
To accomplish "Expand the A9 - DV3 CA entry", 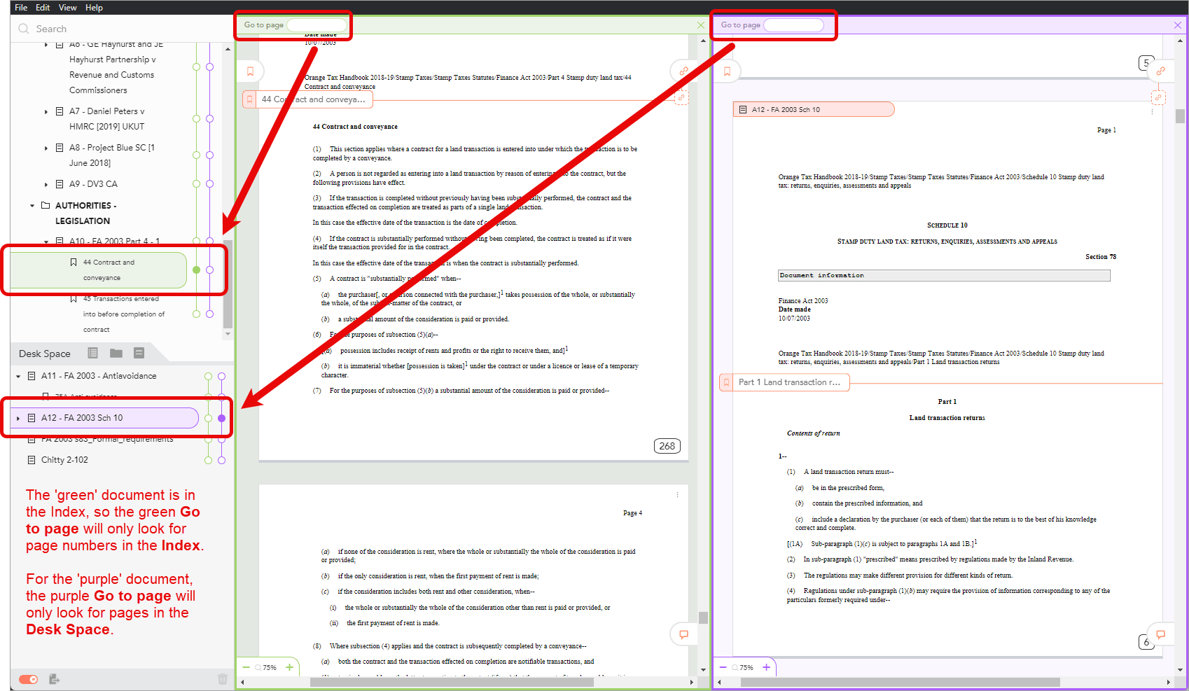I will coord(46,184).
